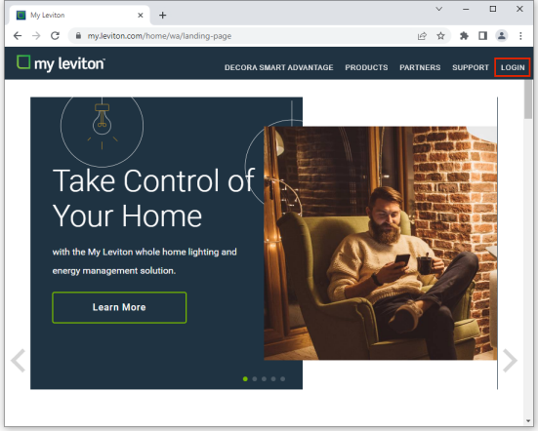The image size is (538, 431).
Task: Go to next carousel slide arrow
Action: (511, 361)
